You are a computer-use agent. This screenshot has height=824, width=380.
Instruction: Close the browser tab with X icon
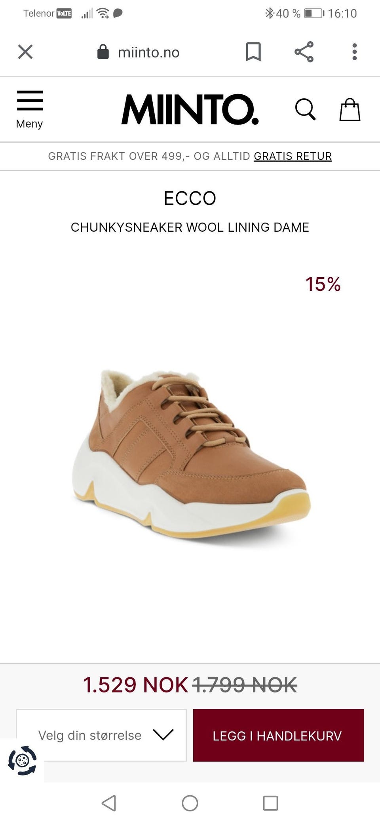click(25, 52)
